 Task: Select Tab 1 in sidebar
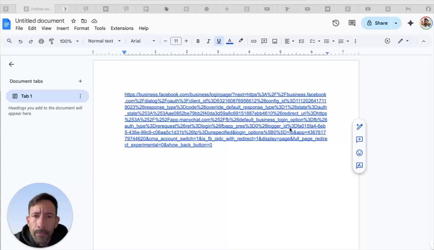(x=47, y=96)
